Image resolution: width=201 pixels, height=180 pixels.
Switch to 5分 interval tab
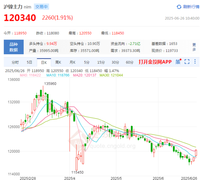pyautogui.click(x=87, y=62)
